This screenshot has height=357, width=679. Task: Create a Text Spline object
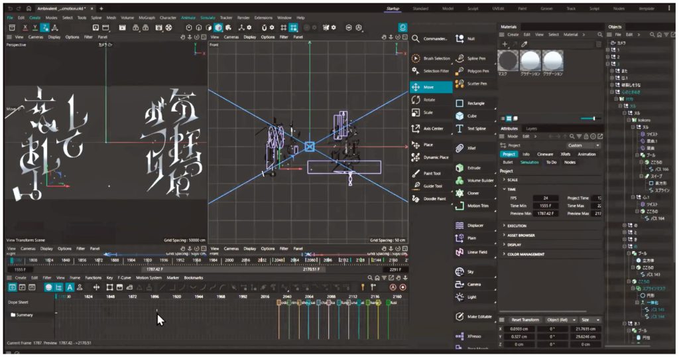click(x=475, y=129)
